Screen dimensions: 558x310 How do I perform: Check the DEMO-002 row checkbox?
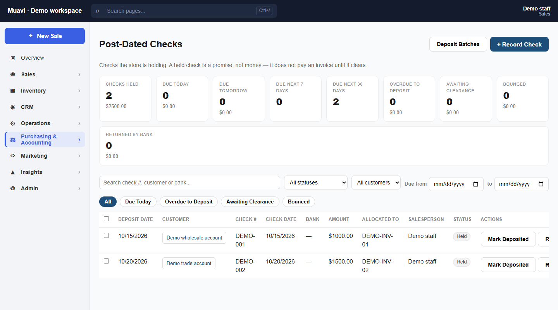[x=107, y=261]
